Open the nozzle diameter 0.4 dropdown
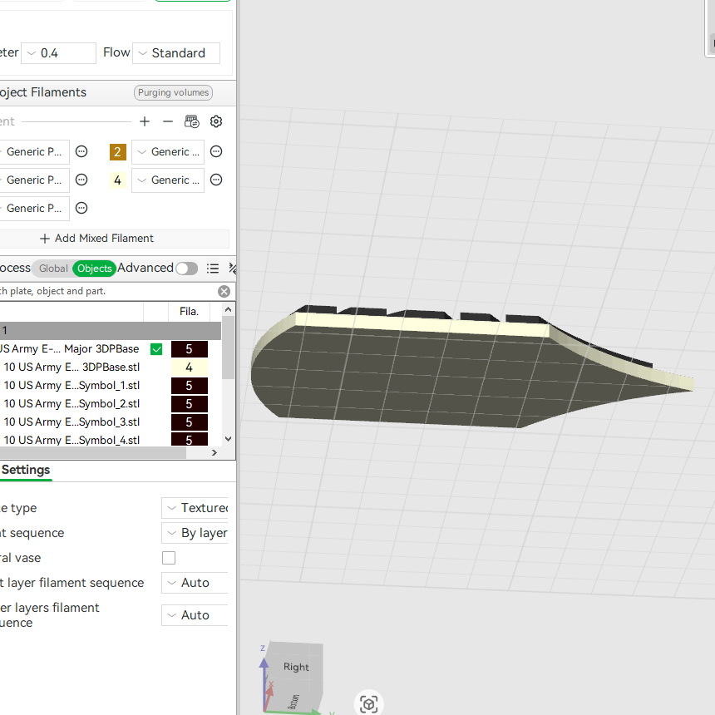 coord(58,53)
